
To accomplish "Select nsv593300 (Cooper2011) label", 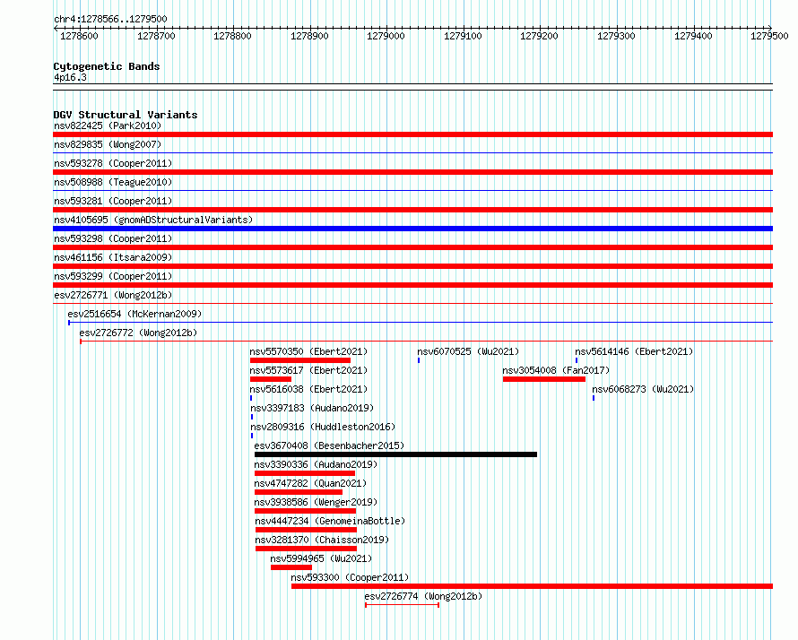I will tap(350, 577).
